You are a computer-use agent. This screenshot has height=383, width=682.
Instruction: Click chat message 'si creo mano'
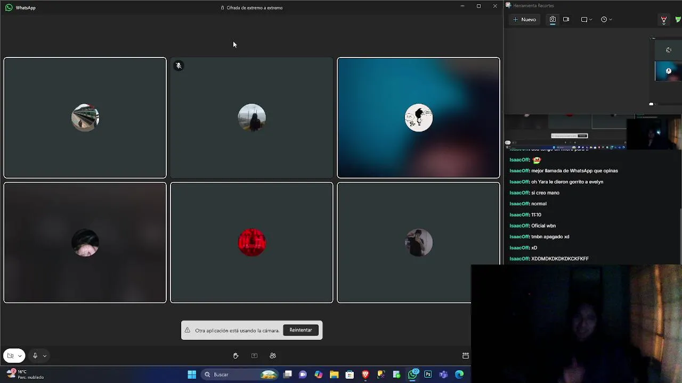[545, 193]
